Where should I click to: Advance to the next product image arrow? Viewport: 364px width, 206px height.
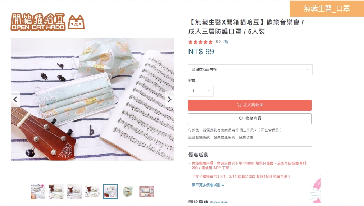[169, 100]
